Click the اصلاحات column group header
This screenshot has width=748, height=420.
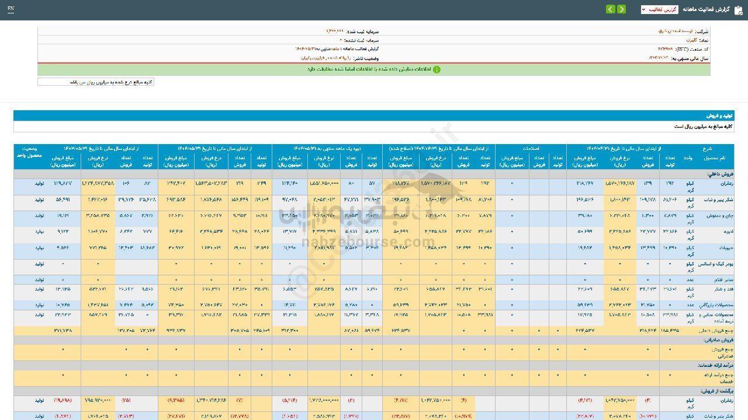(531, 149)
